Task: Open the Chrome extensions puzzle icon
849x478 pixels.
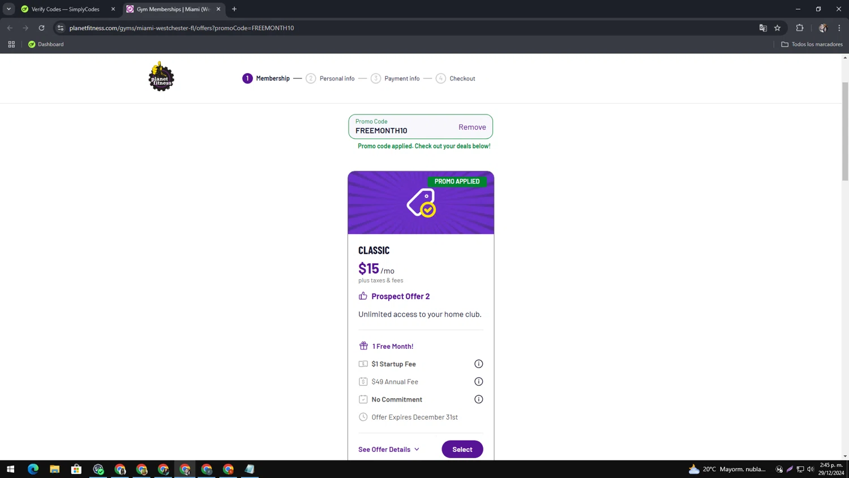Action: (x=800, y=28)
